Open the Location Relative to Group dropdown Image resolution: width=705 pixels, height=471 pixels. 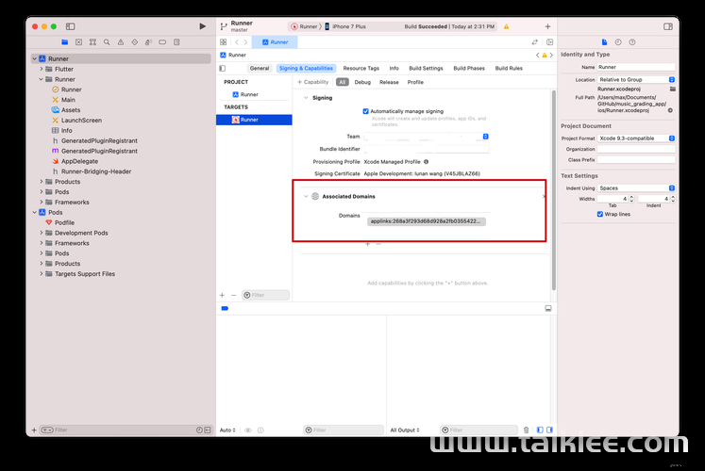(636, 79)
